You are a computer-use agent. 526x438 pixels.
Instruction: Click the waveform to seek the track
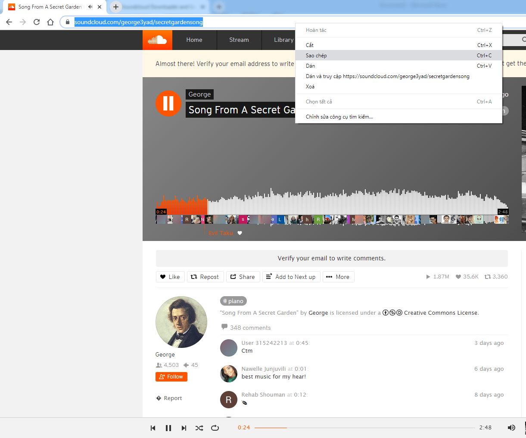(x=332, y=202)
